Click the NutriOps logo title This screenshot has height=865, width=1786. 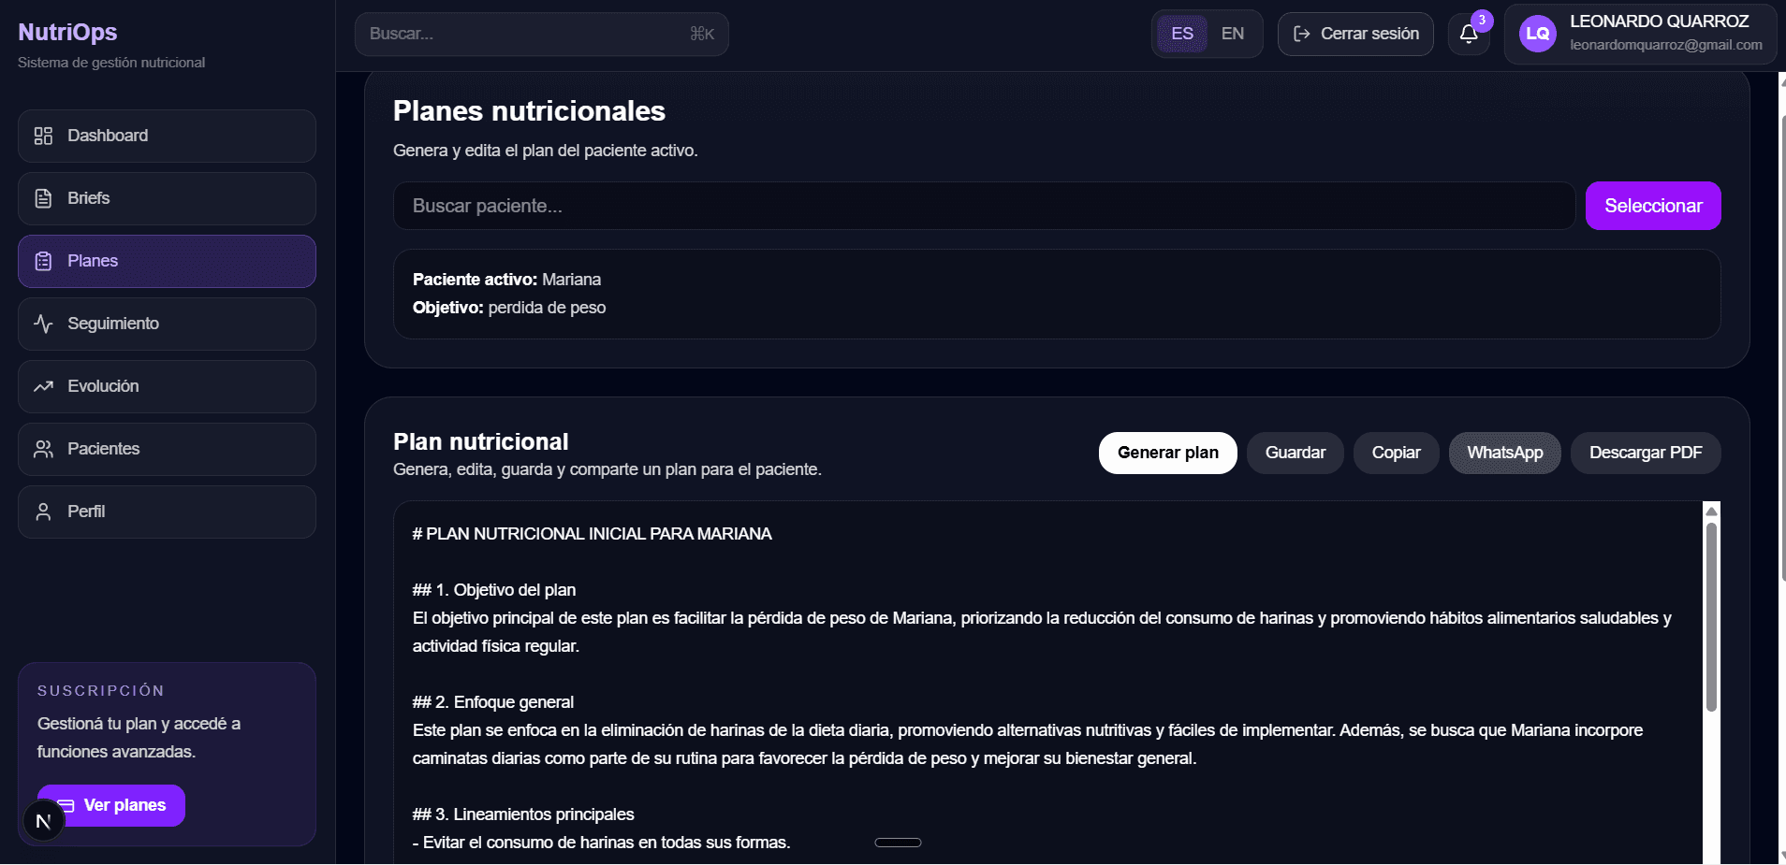coord(67,32)
